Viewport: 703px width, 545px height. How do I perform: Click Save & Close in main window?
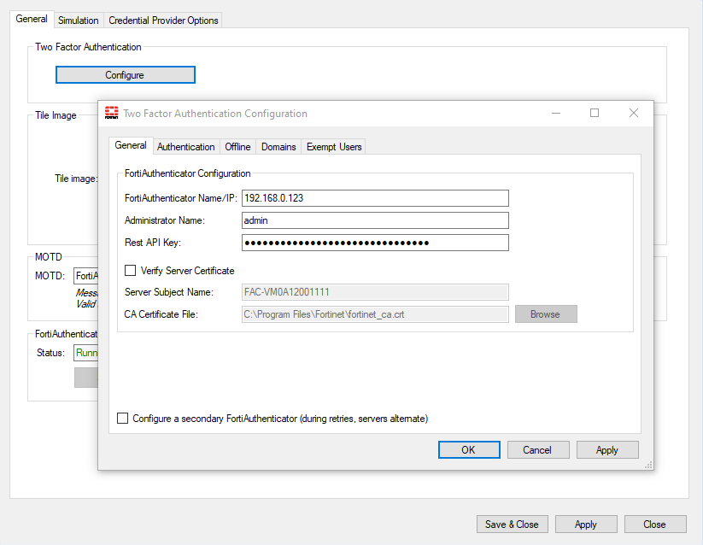click(x=512, y=524)
